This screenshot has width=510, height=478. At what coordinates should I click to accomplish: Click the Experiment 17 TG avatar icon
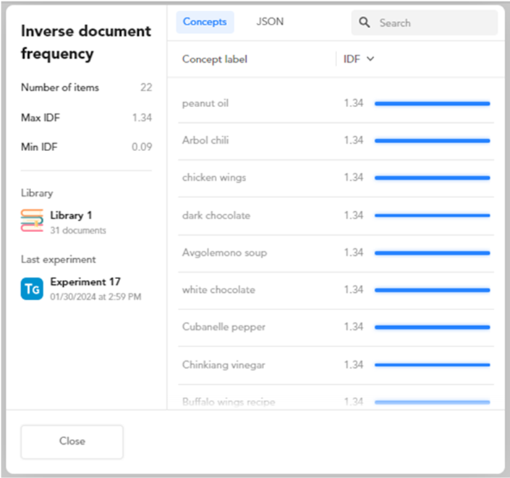point(33,289)
